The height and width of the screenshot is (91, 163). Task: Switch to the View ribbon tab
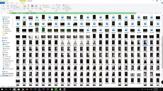(x=17, y=3)
